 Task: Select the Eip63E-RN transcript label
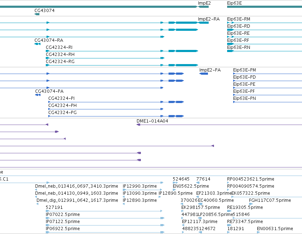[x=238, y=47]
